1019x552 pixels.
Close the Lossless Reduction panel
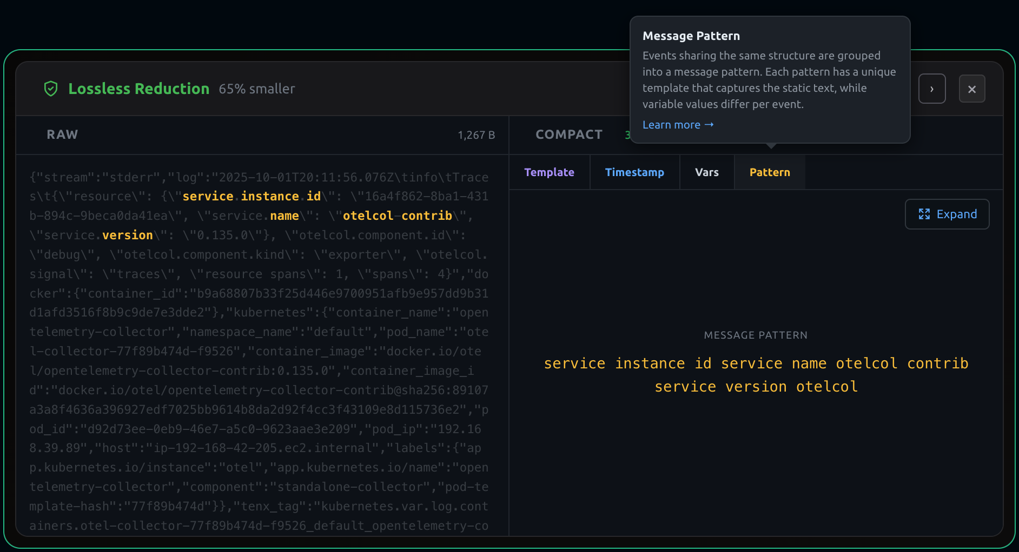click(x=971, y=89)
